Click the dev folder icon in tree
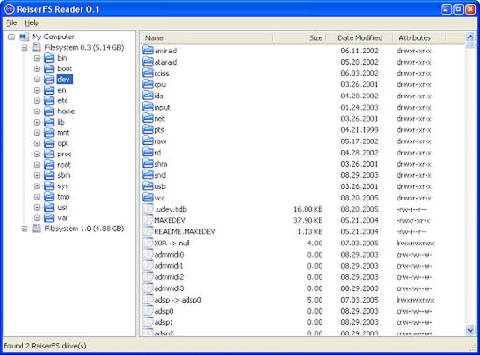480x355 pixels. 50,80
